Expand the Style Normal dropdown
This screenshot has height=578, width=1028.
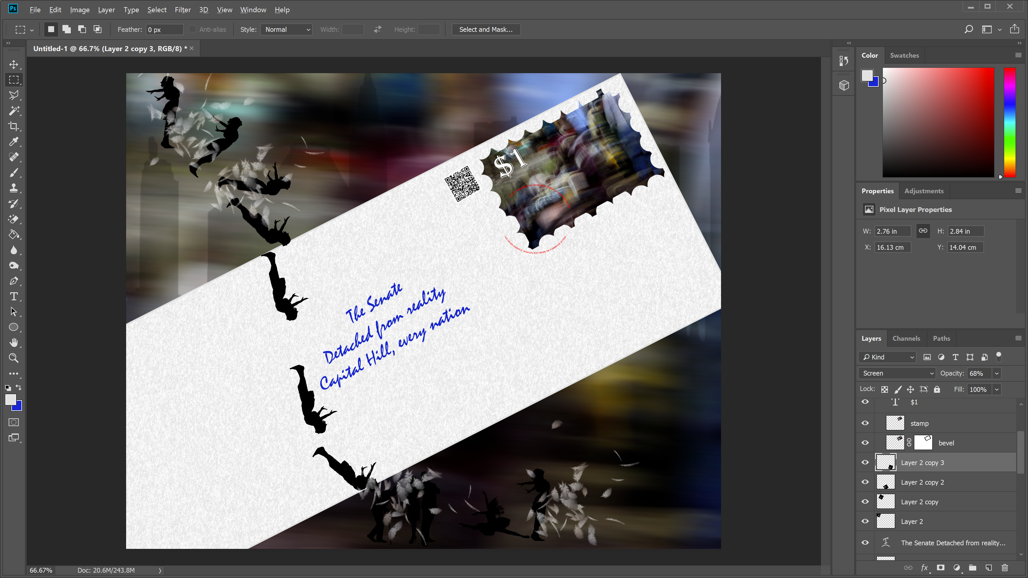pos(286,29)
